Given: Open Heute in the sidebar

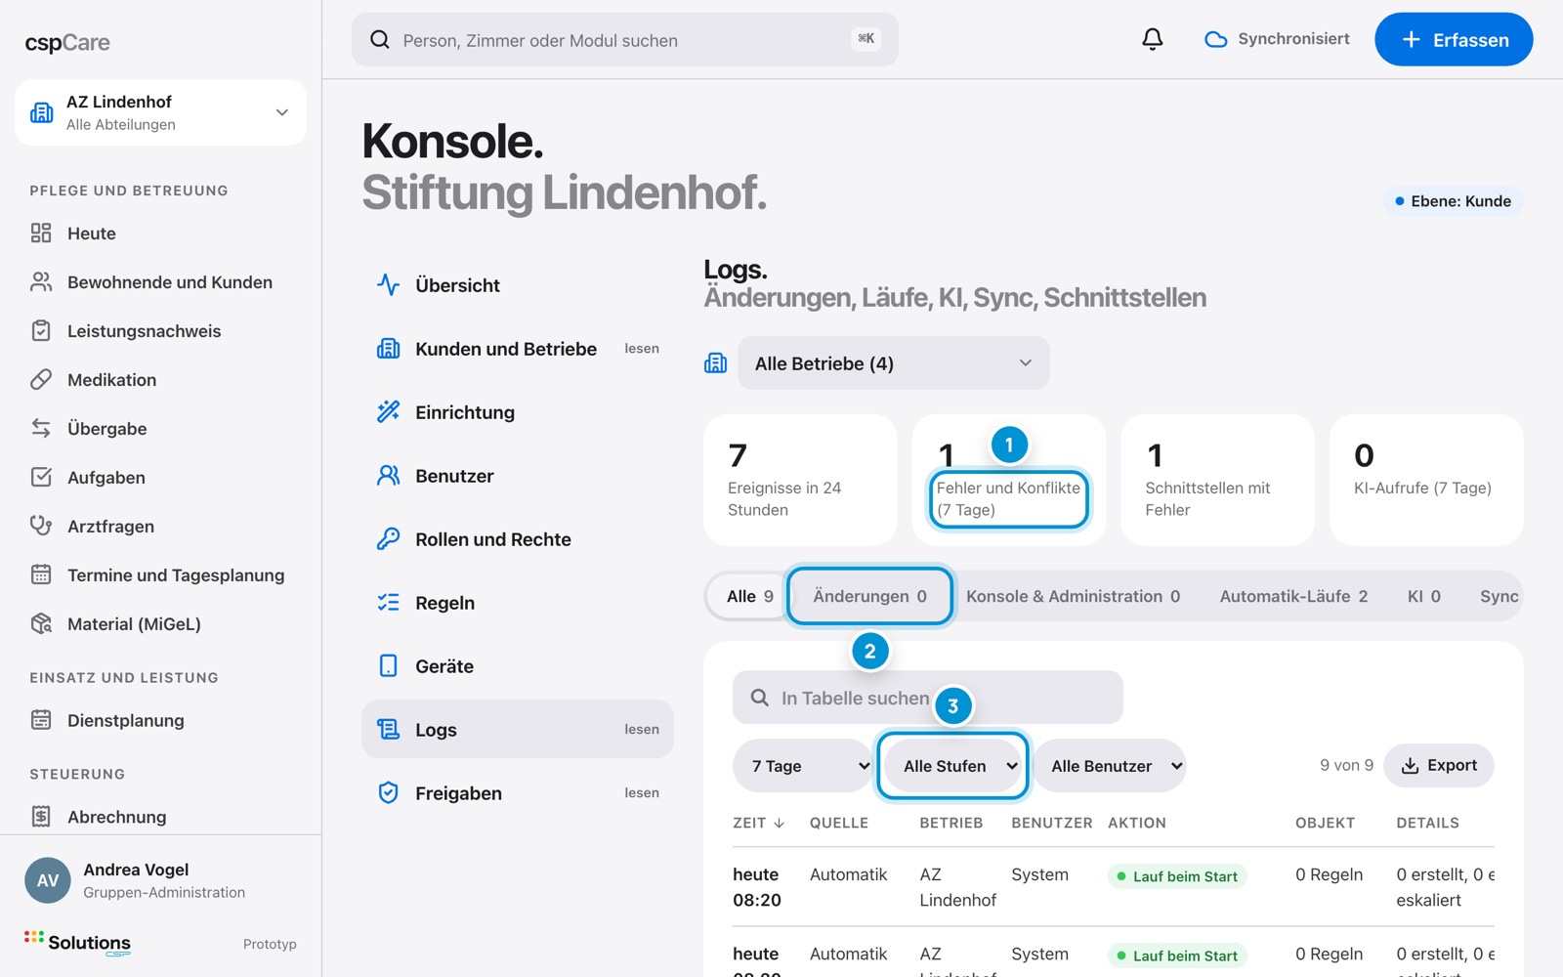Looking at the screenshot, I should [x=160, y=234].
